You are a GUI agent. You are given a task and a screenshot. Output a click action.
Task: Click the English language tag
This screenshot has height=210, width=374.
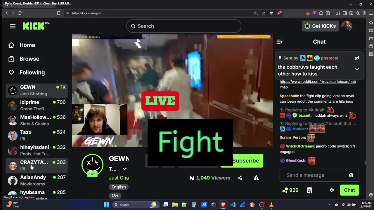pos(119,187)
